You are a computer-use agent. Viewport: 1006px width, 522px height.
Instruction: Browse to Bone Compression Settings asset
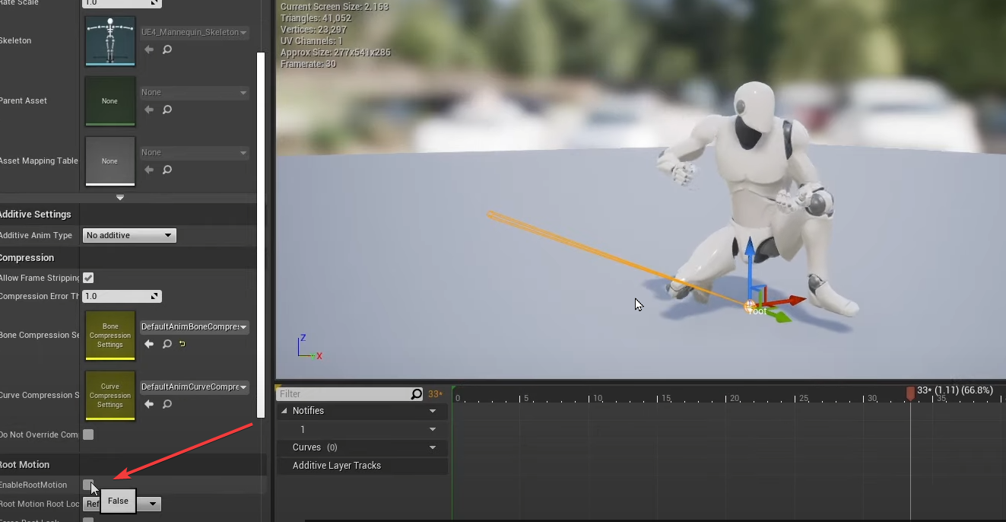pos(167,344)
